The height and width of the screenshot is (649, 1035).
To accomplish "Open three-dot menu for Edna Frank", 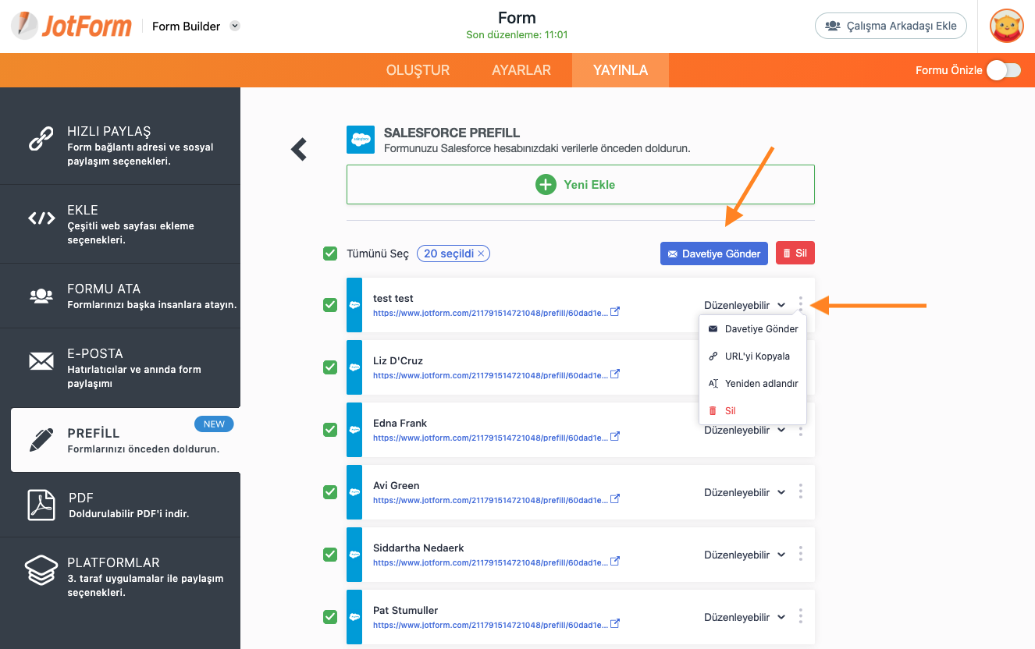I will pyautogui.click(x=800, y=430).
